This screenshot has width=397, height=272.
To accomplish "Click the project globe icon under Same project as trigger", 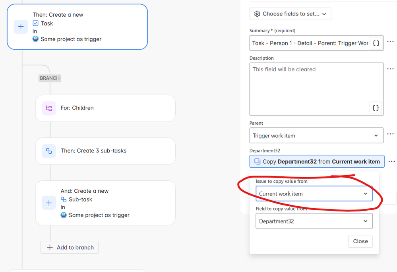I will (35, 39).
